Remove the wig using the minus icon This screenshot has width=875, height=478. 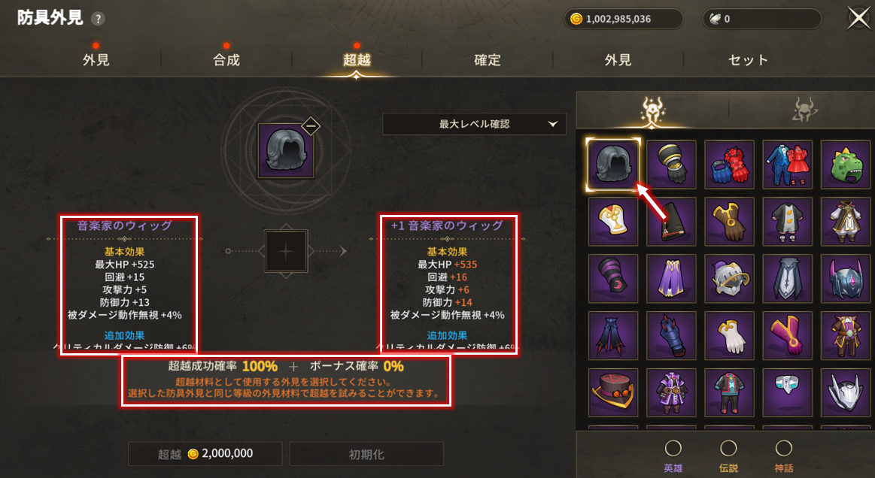click(x=311, y=126)
